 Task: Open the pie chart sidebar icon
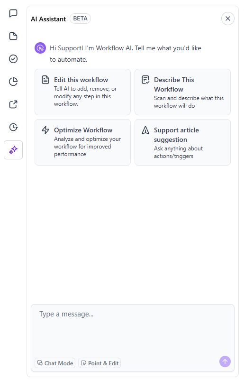click(x=13, y=82)
